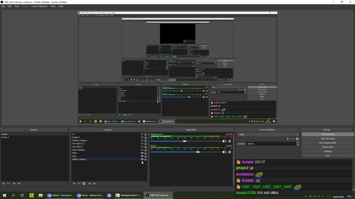Screen dimensions: 355x199
Task: Click the Stop Streaming button
Action: coord(327,135)
